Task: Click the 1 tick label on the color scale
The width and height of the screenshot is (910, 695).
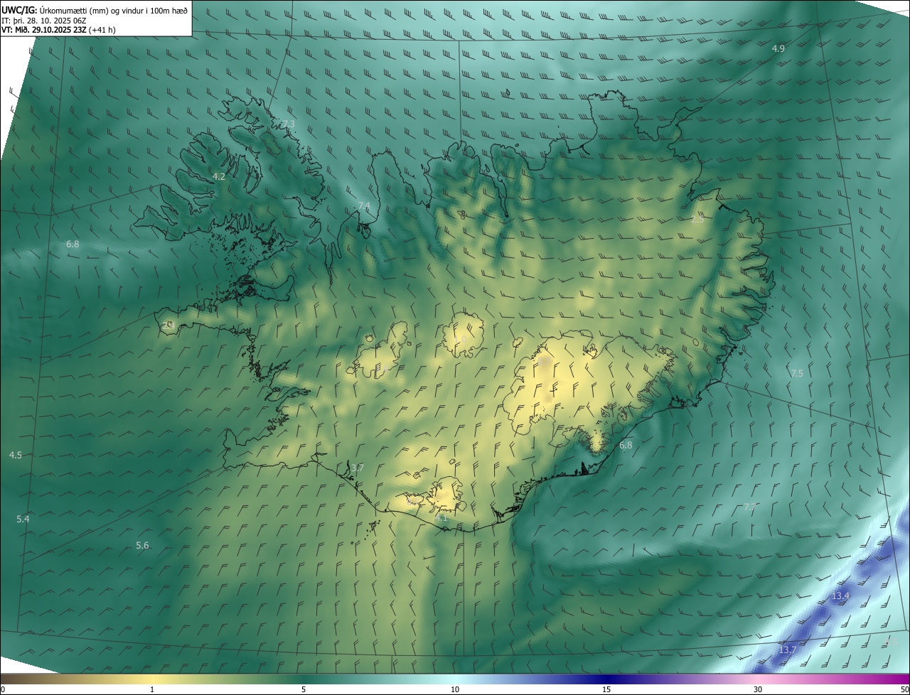Action: (152, 689)
